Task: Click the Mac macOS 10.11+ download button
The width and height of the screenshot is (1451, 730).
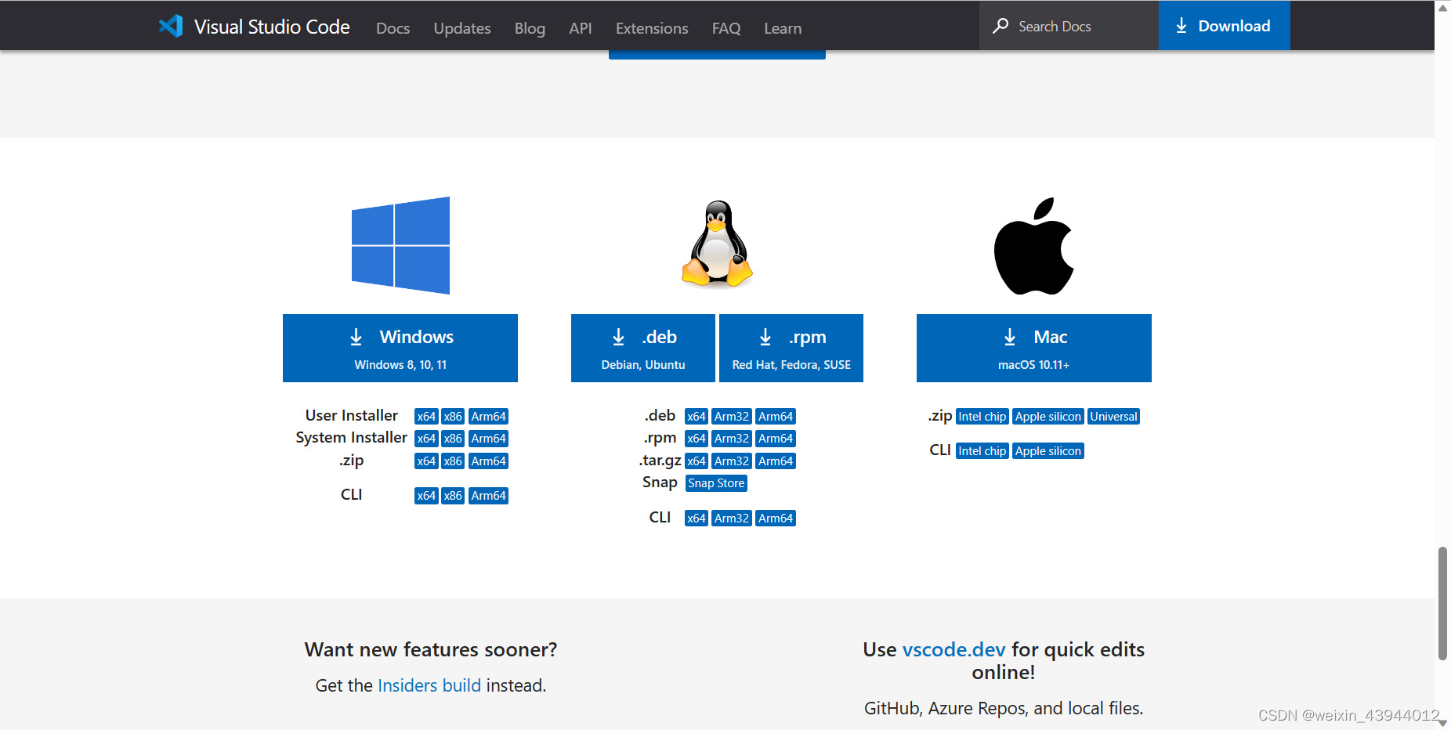Action: (1034, 348)
